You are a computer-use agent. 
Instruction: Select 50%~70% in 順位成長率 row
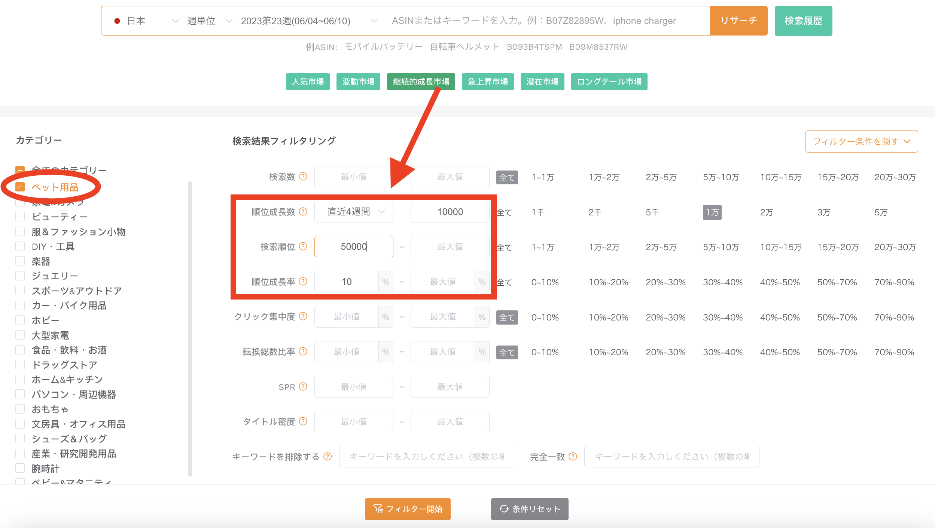click(837, 282)
